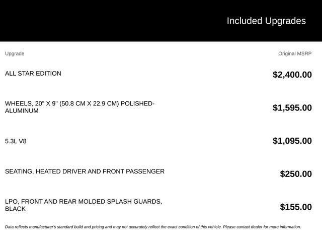Click the $2,400.00 price value

coord(292,75)
